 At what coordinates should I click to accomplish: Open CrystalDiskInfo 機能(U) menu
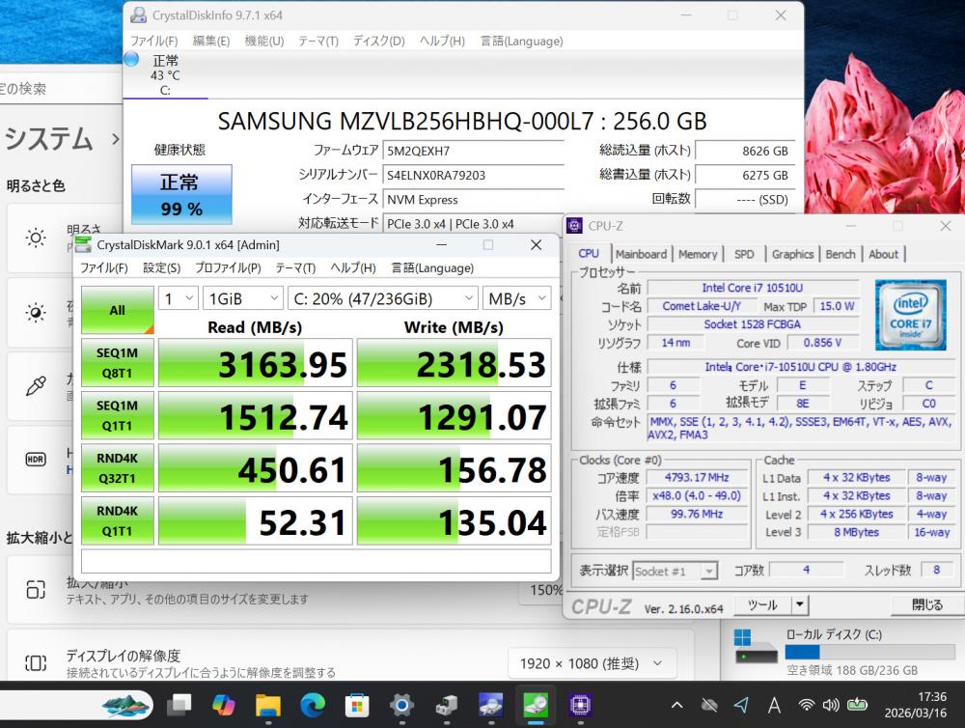[264, 41]
